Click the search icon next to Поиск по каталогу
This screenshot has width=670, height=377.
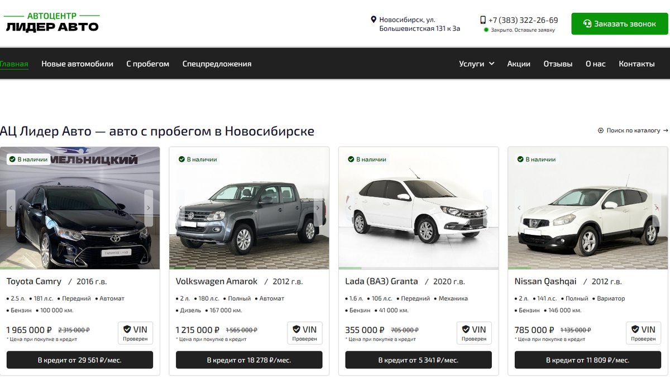pos(601,130)
